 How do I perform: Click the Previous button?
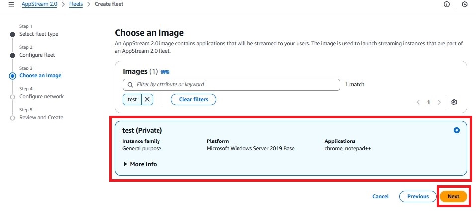pos(418,196)
